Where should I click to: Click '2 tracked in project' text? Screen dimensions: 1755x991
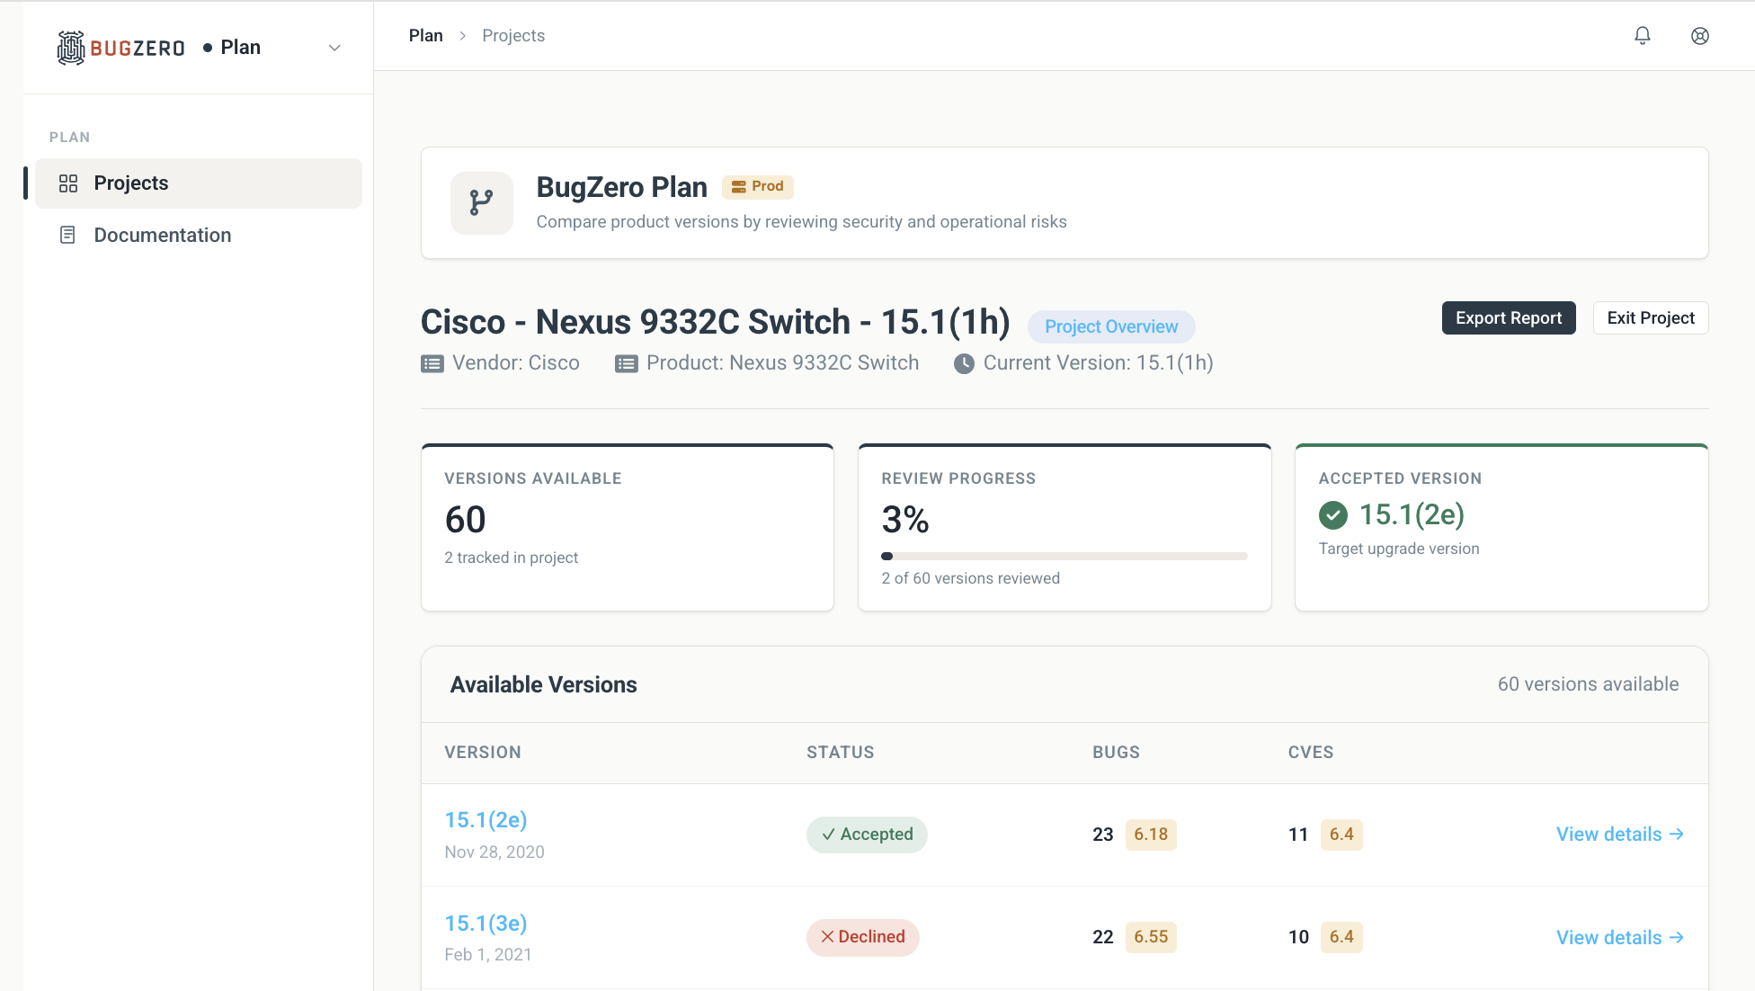click(x=512, y=558)
